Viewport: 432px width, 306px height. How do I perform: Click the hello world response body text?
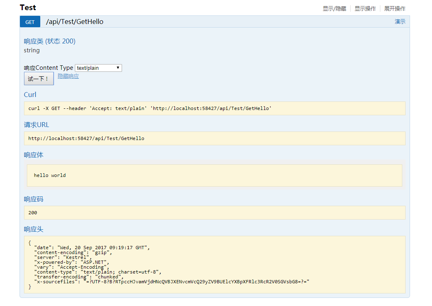click(x=50, y=175)
